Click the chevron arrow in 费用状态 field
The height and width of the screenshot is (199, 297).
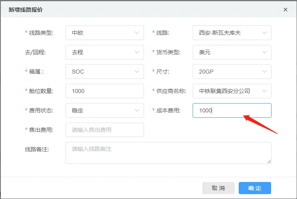click(x=137, y=110)
